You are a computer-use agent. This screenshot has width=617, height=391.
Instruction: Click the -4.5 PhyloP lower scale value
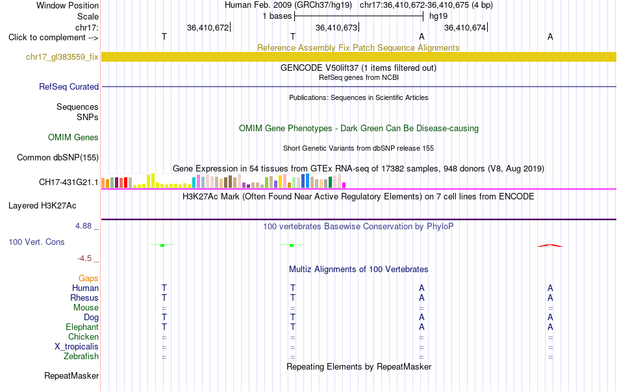pos(84,259)
